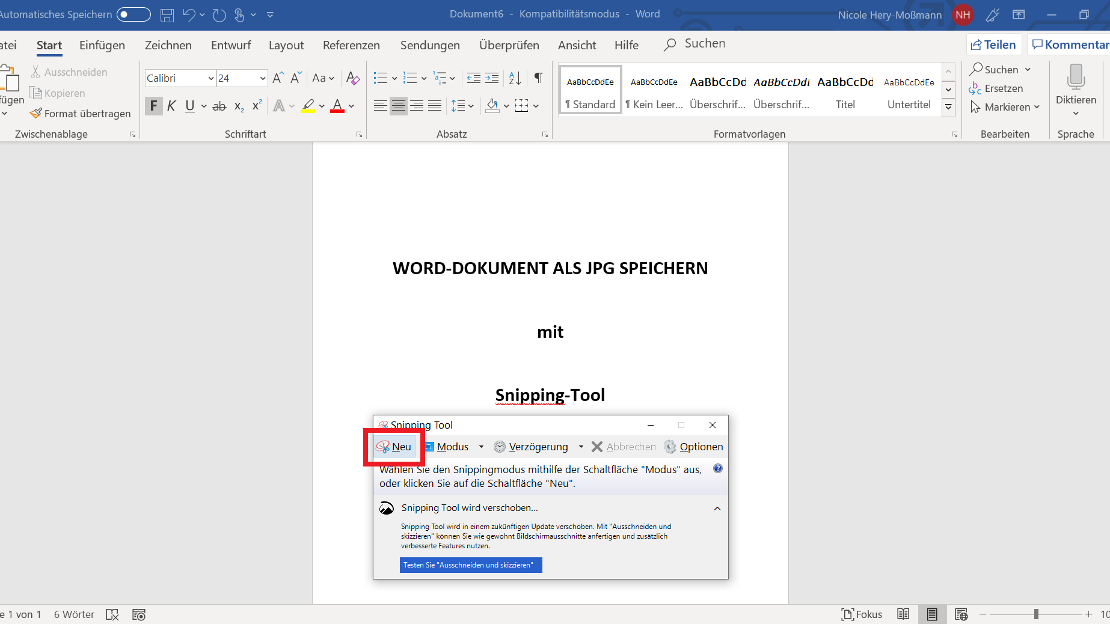Click the Save disk icon
1110x624 pixels.
coord(167,15)
